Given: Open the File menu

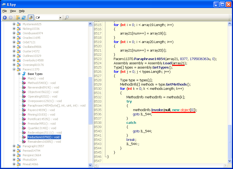Looking at the screenshot, I should (5, 11).
